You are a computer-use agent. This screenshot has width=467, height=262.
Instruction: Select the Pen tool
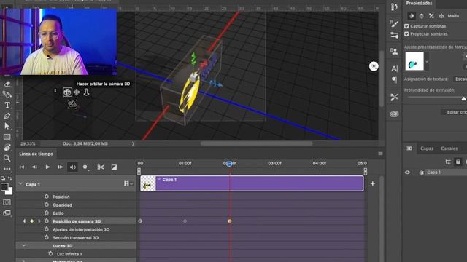7,116
